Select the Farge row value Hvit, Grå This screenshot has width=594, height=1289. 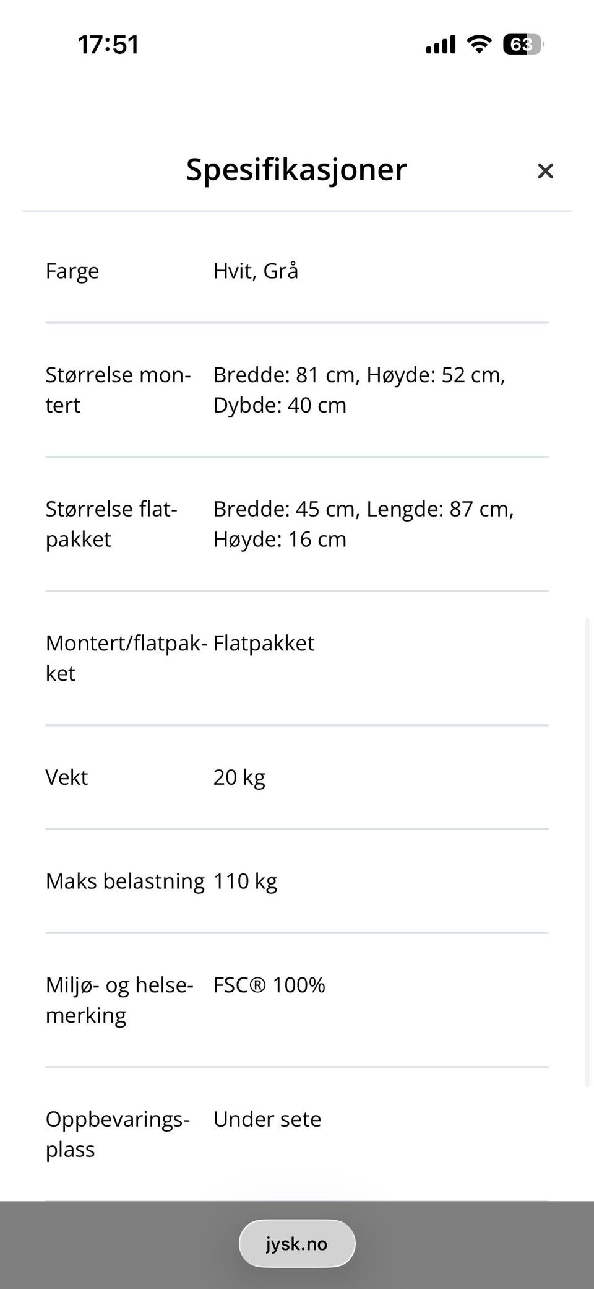pyautogui.click(x=256, y=271)
